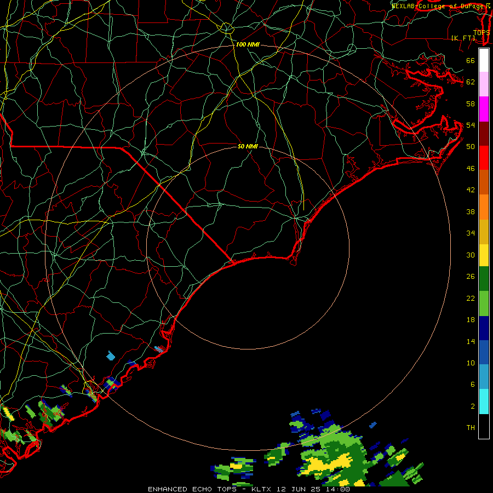Click the 'TH' legend label

click(x=471, y=428)
